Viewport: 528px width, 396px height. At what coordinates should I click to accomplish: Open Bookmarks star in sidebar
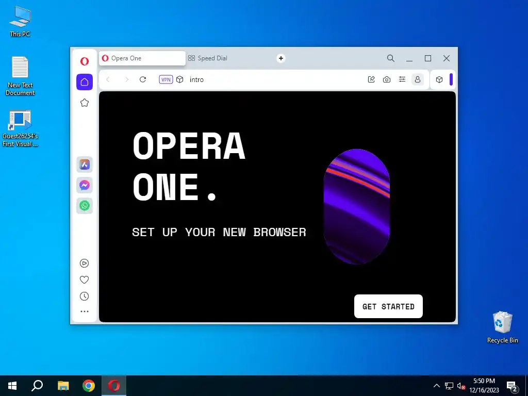[85, 103]
